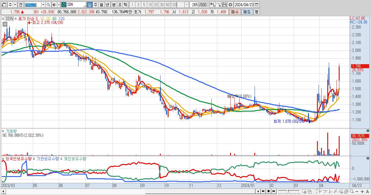
Task: Rewind the chart replay
Action: (x=263, y=191)
